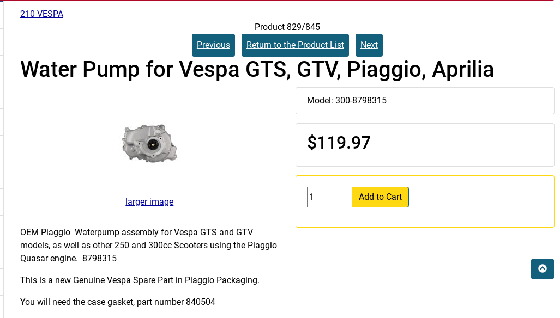Click the product photo above larger image

click(149, 143)
